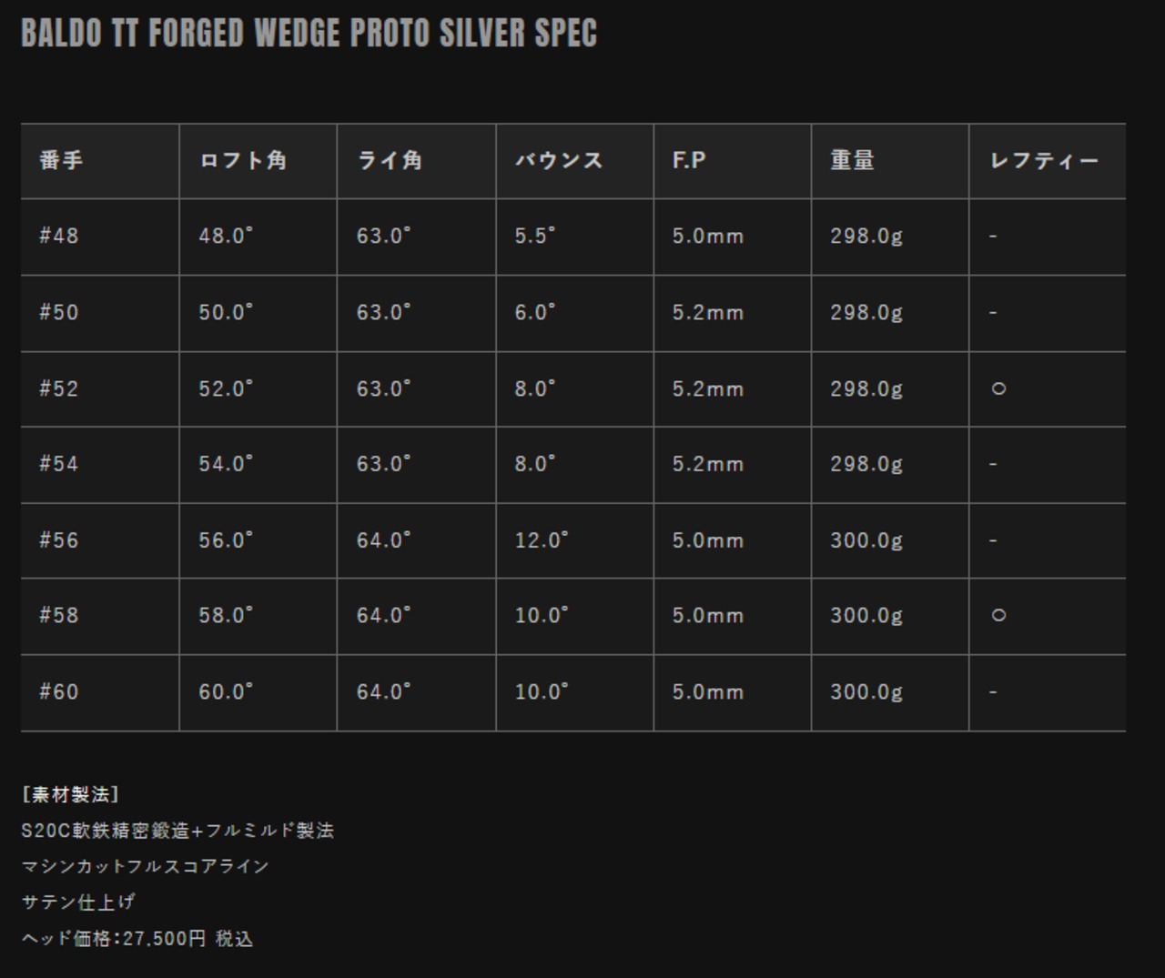Viewport: 1165px width, 978px height.
Task: Select the レフティー column header
Action: point(1044,161)
